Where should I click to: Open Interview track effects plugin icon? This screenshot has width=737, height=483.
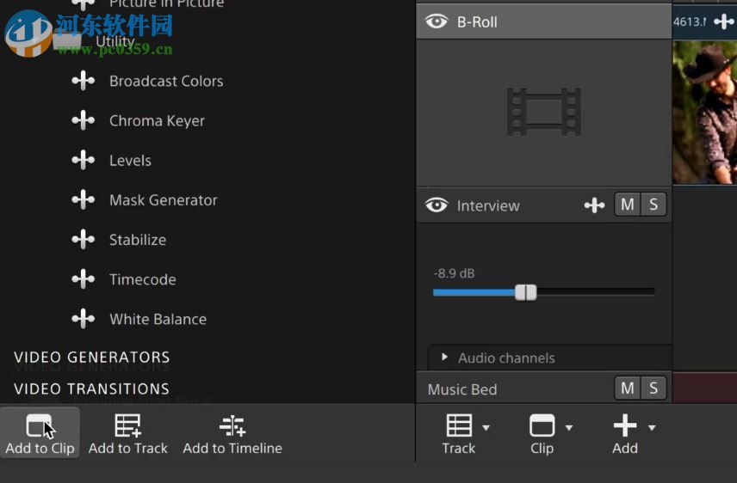point(595,205)
